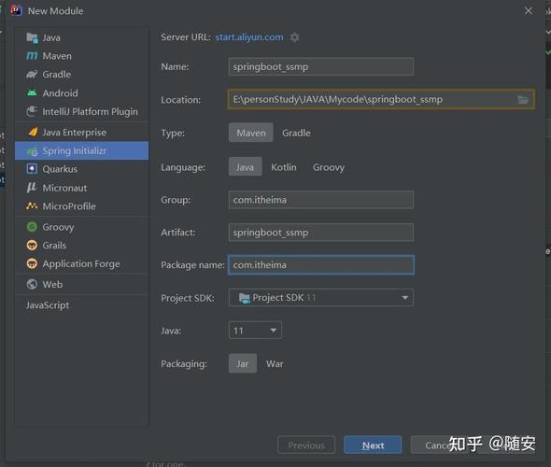This screenshot has width=551, height=467.
Task: Select MicroProfile entry in list
Action: tap(82, 205)
